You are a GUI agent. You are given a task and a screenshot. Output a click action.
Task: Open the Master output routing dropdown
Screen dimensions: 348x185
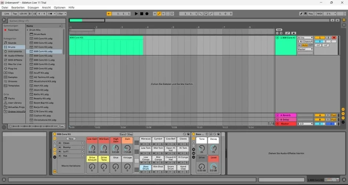pyautogui.click(x=305, y=49)
